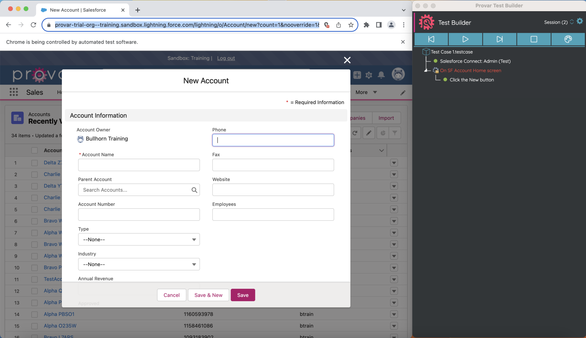Viewport: 586px width, 338px height.
Task: Click into the Account Name field
Action: click(x=139, y=165)
